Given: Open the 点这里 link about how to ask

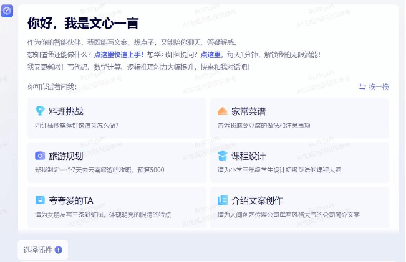Looking at the screenshot, I should pos(211,55).
